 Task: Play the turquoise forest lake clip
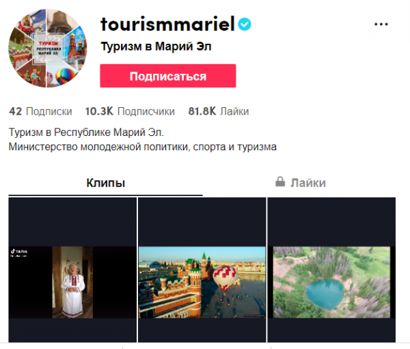click(331, 270)
